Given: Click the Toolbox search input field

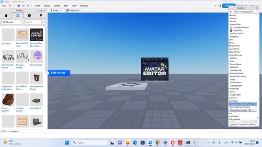Looking at the screenshot, I should click(33, 22).
